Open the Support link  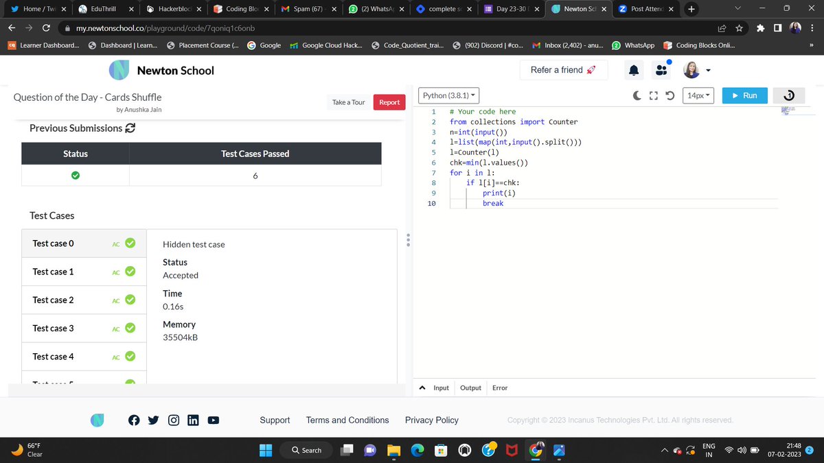pos(275,420)
